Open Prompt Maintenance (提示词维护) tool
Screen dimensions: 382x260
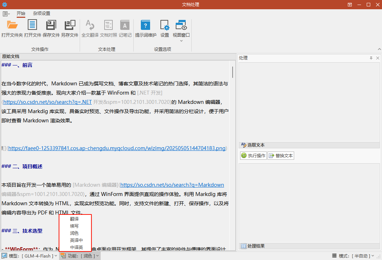[x=145, y=25]
